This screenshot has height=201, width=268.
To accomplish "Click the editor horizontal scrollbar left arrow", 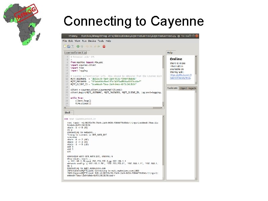I will [x=65, y=108].
